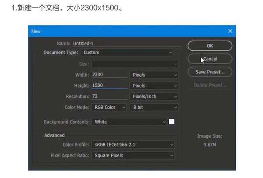
Task: Click the greyed-out Delete Preset... button
Action: click(210, 85)
